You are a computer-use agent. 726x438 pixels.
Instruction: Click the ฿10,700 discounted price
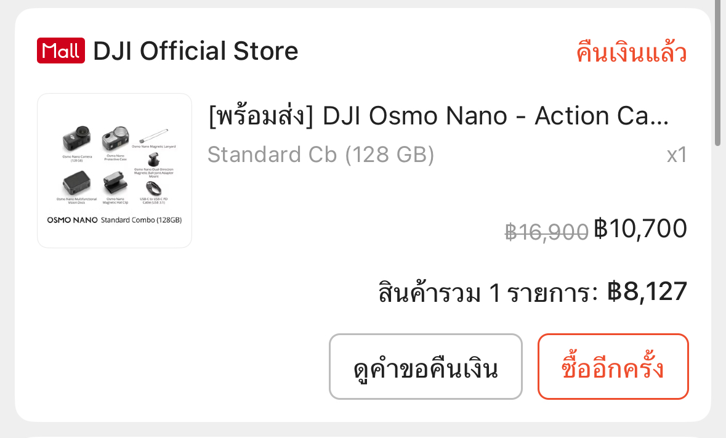[640, 229]
